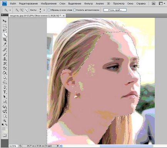Screen dimensions: 167x148
Task: Close the модель.jpg document tab
Action: click(x=63, y=16)
